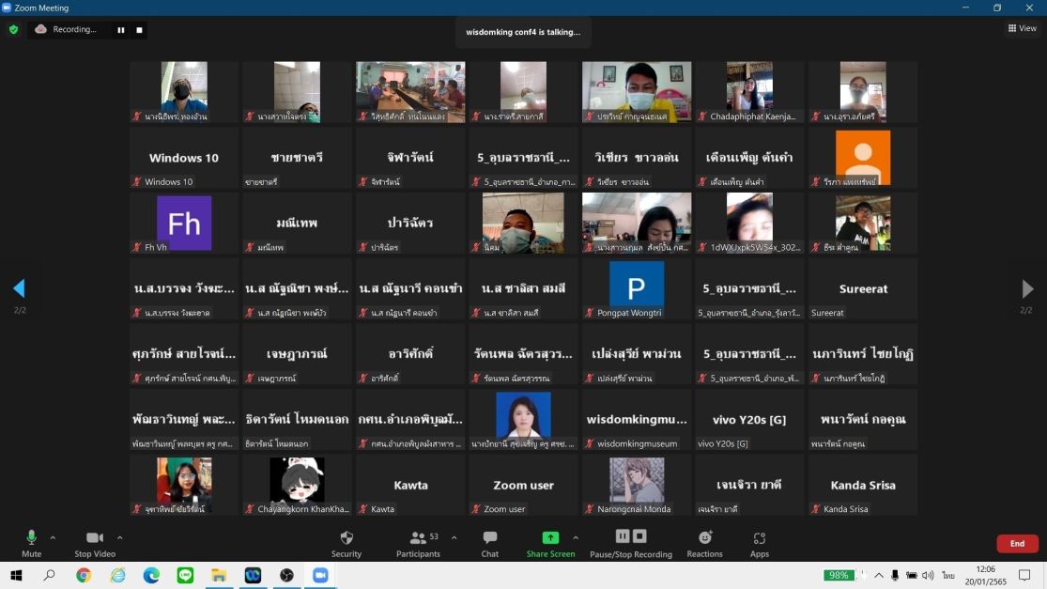Go to next page of participants
This screenshot has width=1047, height=589.
coord(1027,288)
